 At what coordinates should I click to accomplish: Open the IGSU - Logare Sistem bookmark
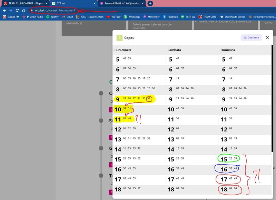point(90,17)
